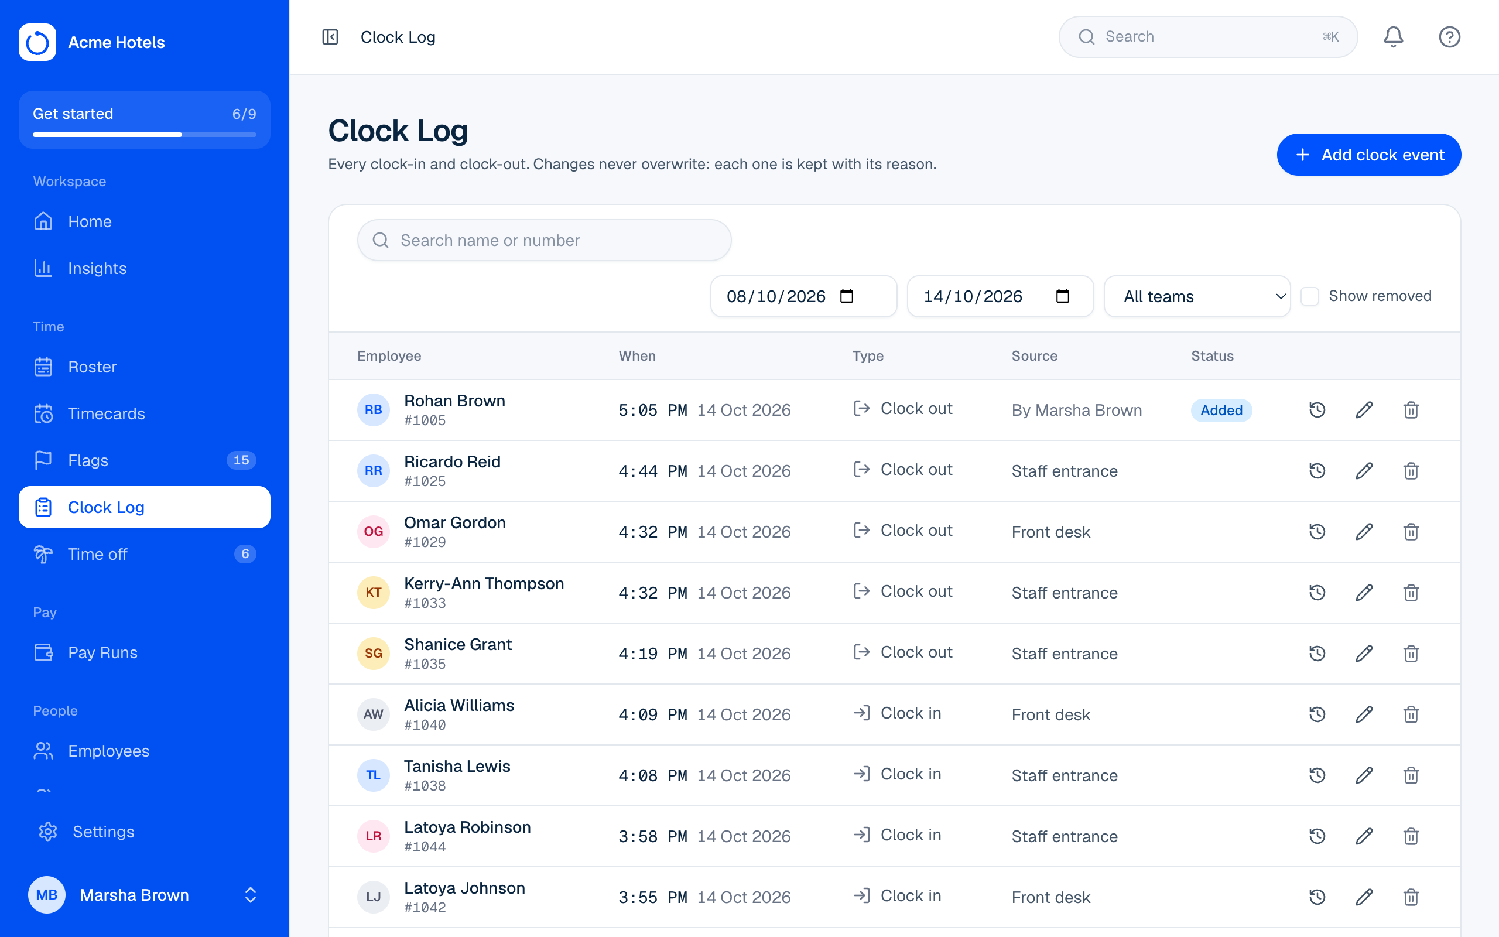Click the When column header
The width and height of the screenshot is (1499, 937).
coord(636,355)
